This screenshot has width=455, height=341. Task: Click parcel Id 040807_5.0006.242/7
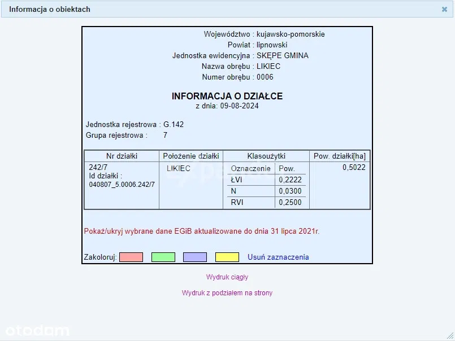122,185
